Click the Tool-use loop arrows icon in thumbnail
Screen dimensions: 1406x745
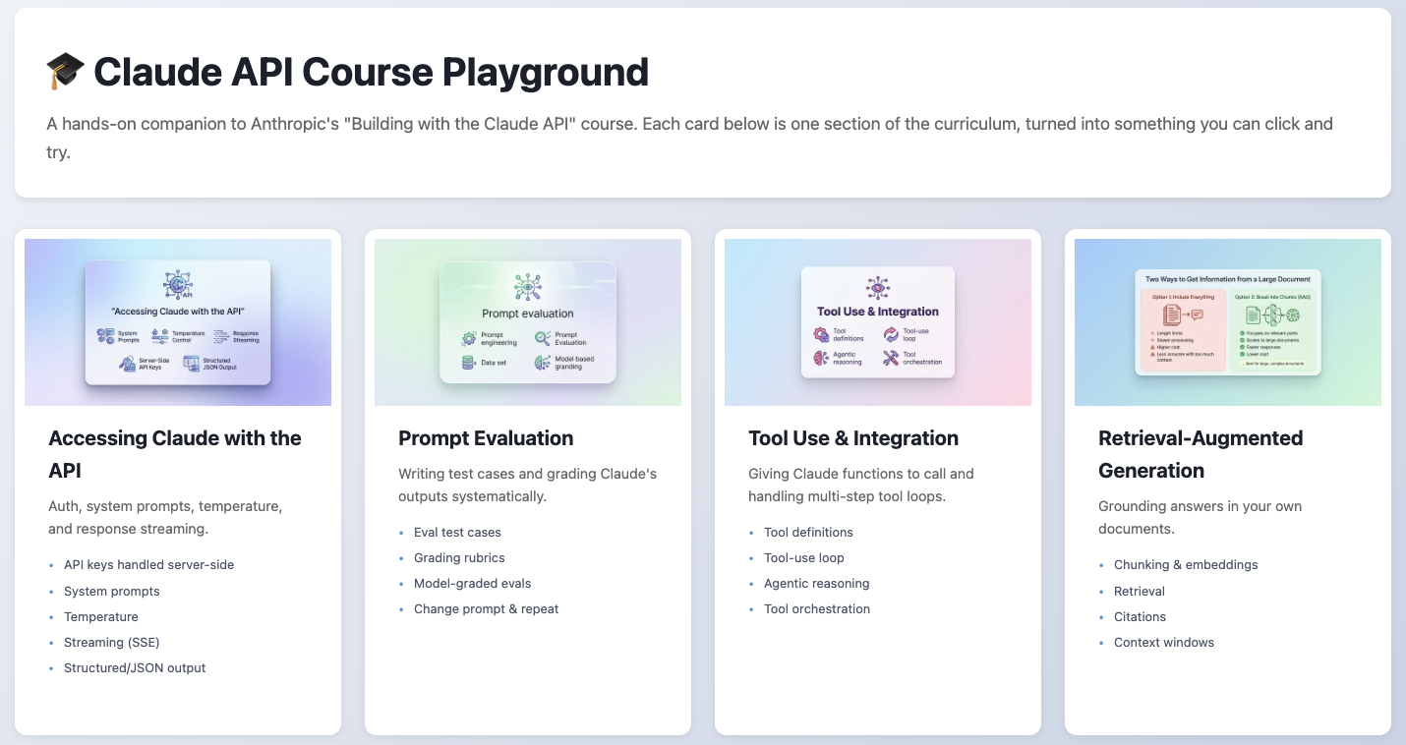891,335
